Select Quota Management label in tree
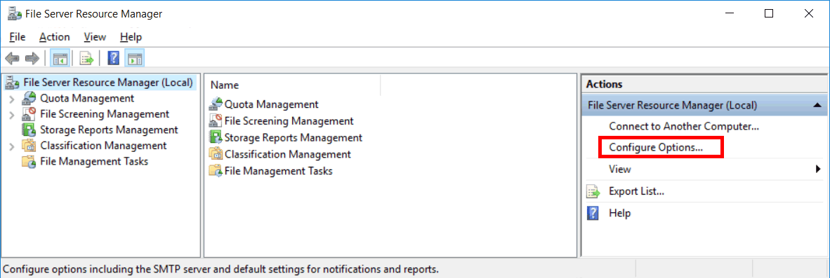The height and width of the screenshot is (278, 830). pos(87,98)
